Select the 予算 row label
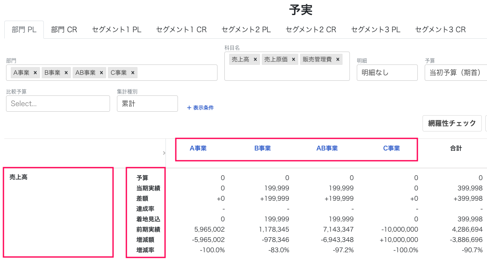The image size is (487, 260). 142,178
